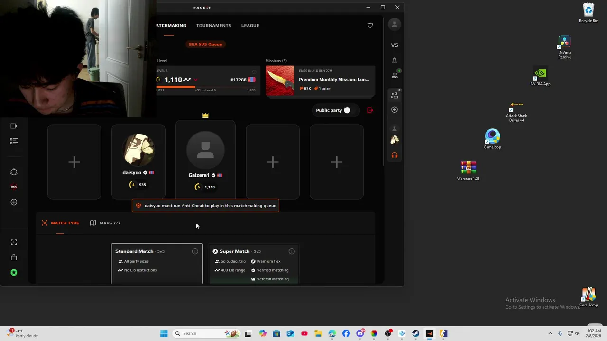Image resolution: width=607 pixels, height=341 pixels.
Task: Open the red club logo in left sidebar
Action: tap(14, 187)
